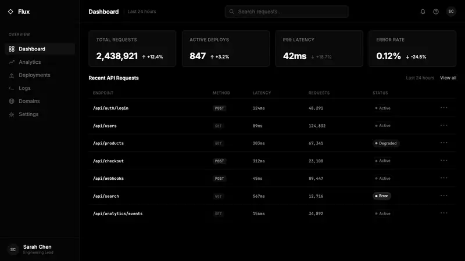Sort by the ENDPOINT column header
This screenshot has width=465, height=261.
(103, 93)
